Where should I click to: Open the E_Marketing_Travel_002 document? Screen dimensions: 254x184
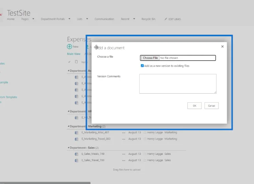point(96,139)
